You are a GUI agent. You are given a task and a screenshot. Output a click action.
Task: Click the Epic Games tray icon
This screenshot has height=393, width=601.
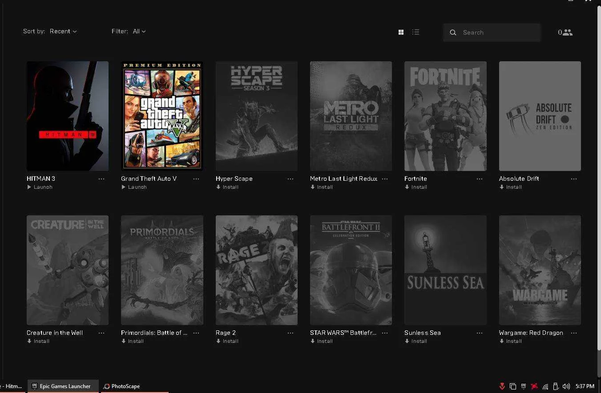click(x=524, y=386)
